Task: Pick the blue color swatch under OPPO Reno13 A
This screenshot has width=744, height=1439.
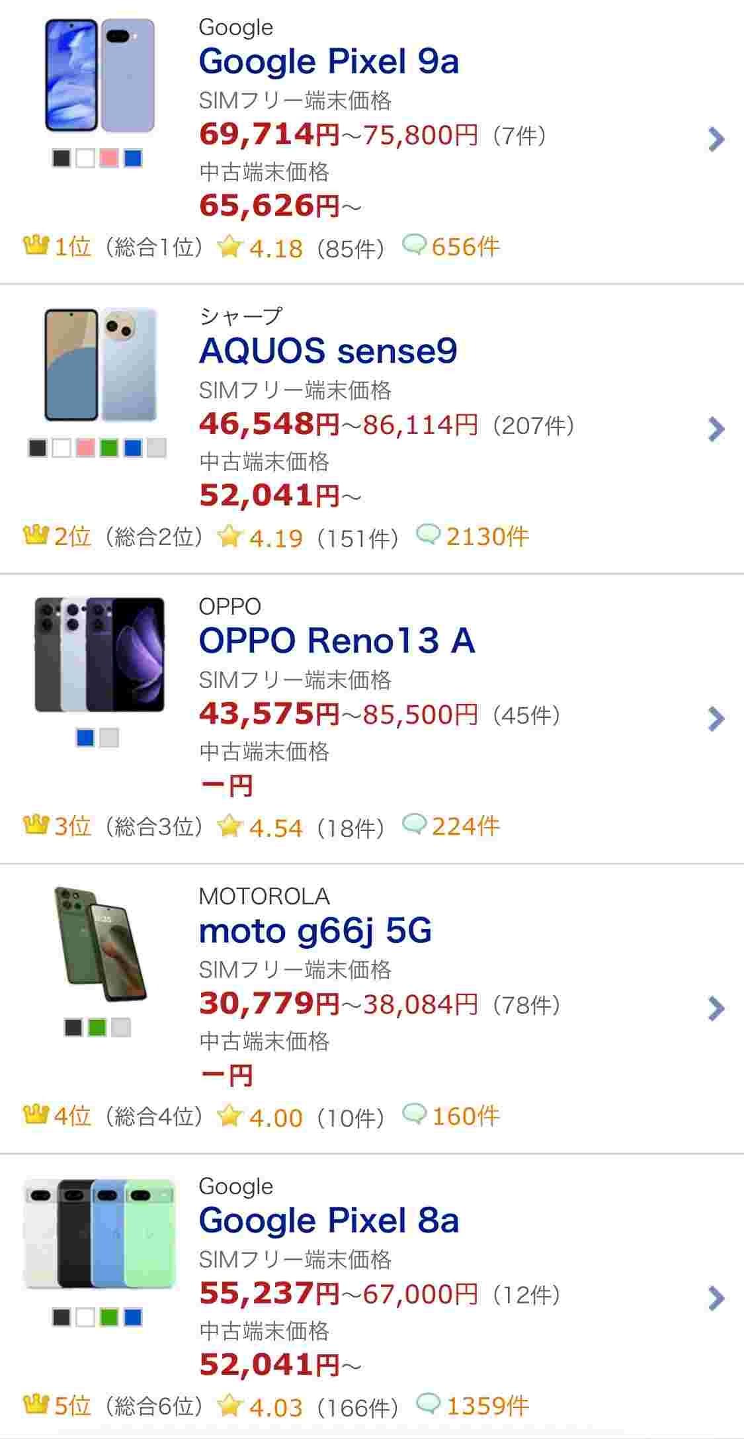Action: click(85, 738)
